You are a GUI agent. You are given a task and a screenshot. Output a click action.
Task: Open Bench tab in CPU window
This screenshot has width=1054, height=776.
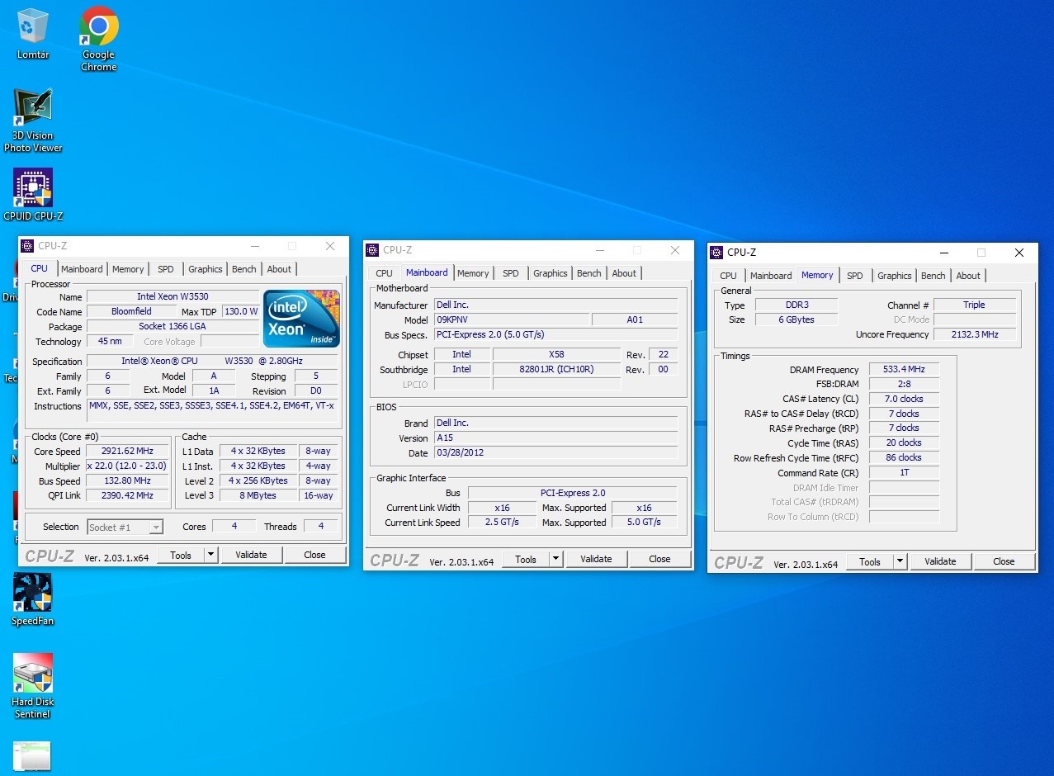click(244, 269)
